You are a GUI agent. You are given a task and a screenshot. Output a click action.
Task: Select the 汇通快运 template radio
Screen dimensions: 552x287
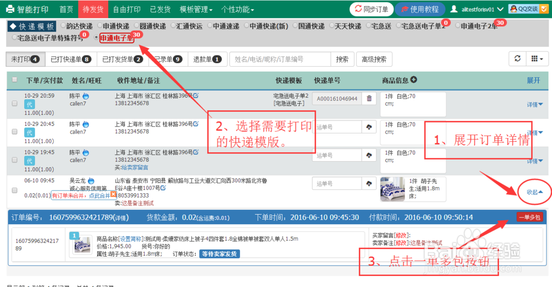pyautogui.click(x=173, y=25)
